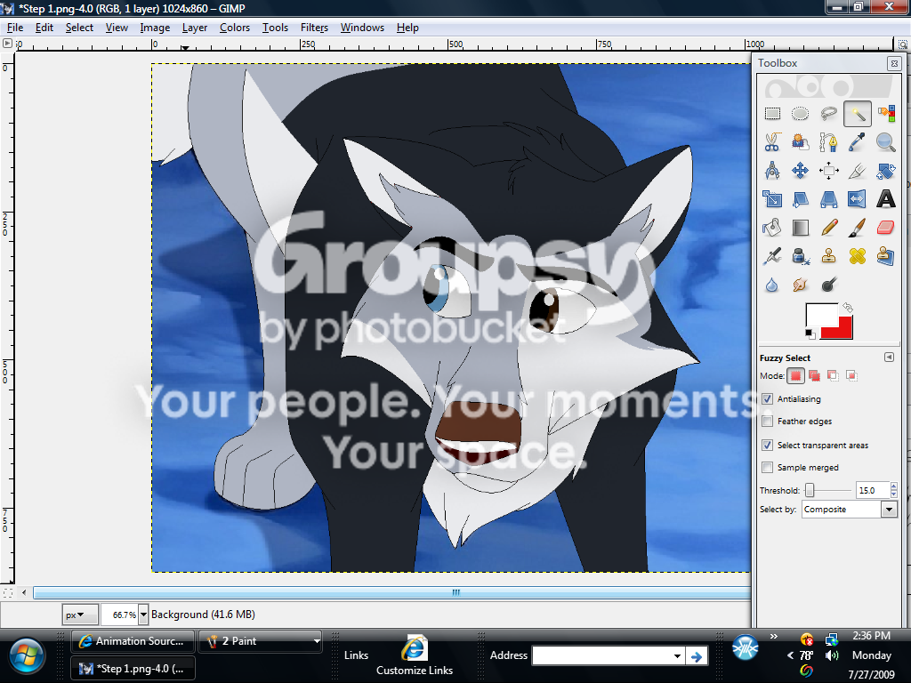
Task: Select the Ellipse Select tool
Action: click(800, 114)
